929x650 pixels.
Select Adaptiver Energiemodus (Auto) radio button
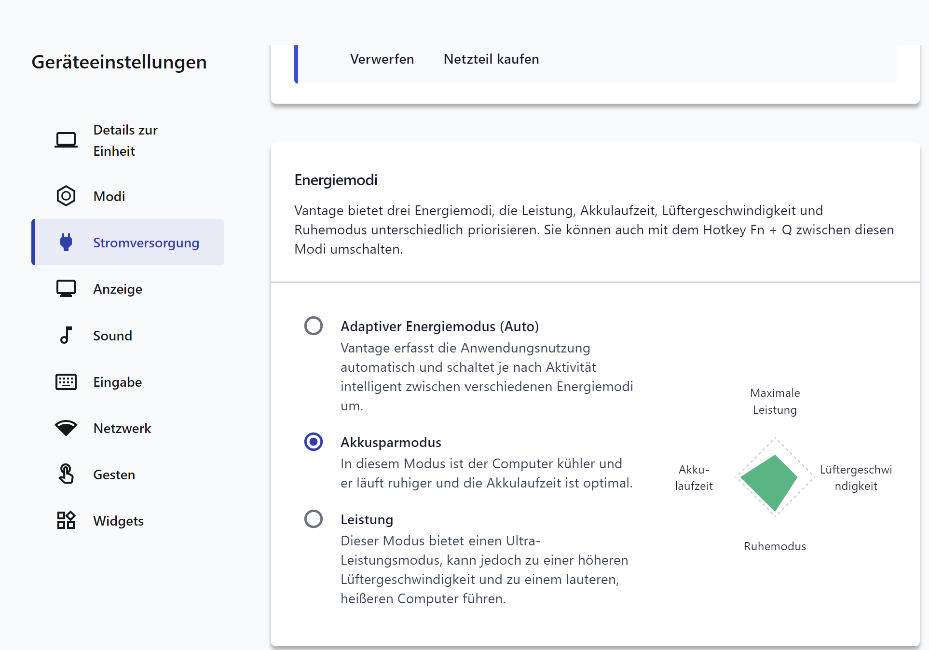click(x=314, y=326)
